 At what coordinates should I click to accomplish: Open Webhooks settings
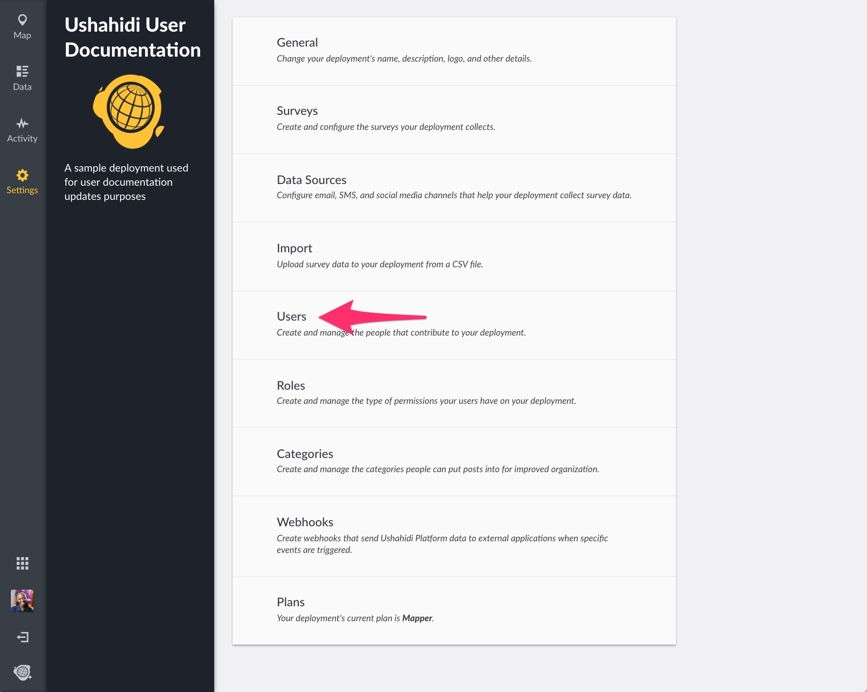pyautogui.click(x=305, y=522)
